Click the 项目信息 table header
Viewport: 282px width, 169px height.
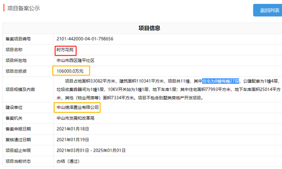click(149, 28)
